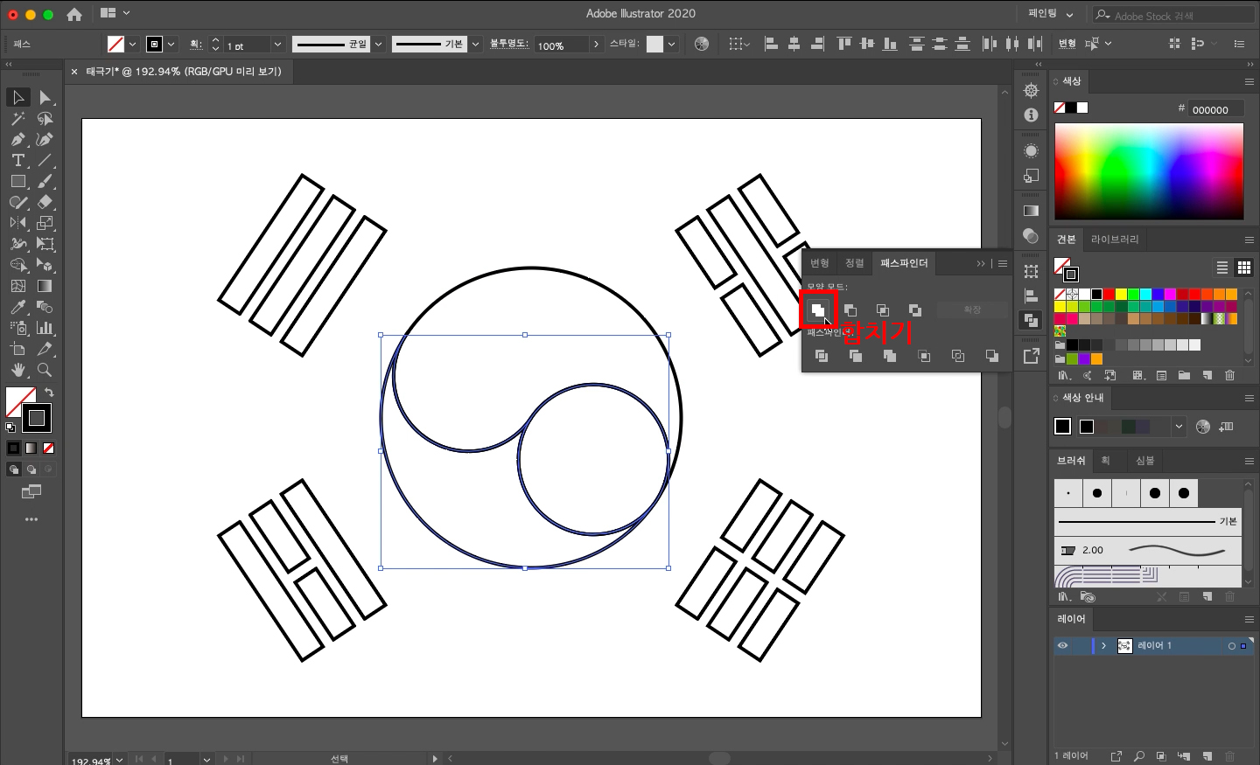The height and width of the screenshot is (765, 1260).
Task: Click the hex color field 000000
Action: click(x=1215, y=109)
